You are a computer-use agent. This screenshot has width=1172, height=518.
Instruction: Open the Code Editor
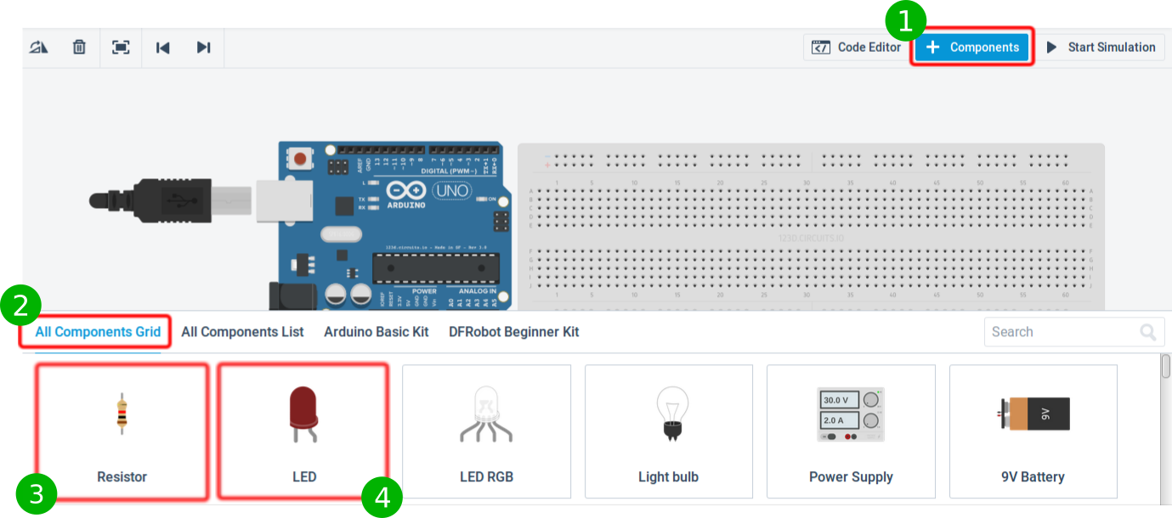coord(856,48)
